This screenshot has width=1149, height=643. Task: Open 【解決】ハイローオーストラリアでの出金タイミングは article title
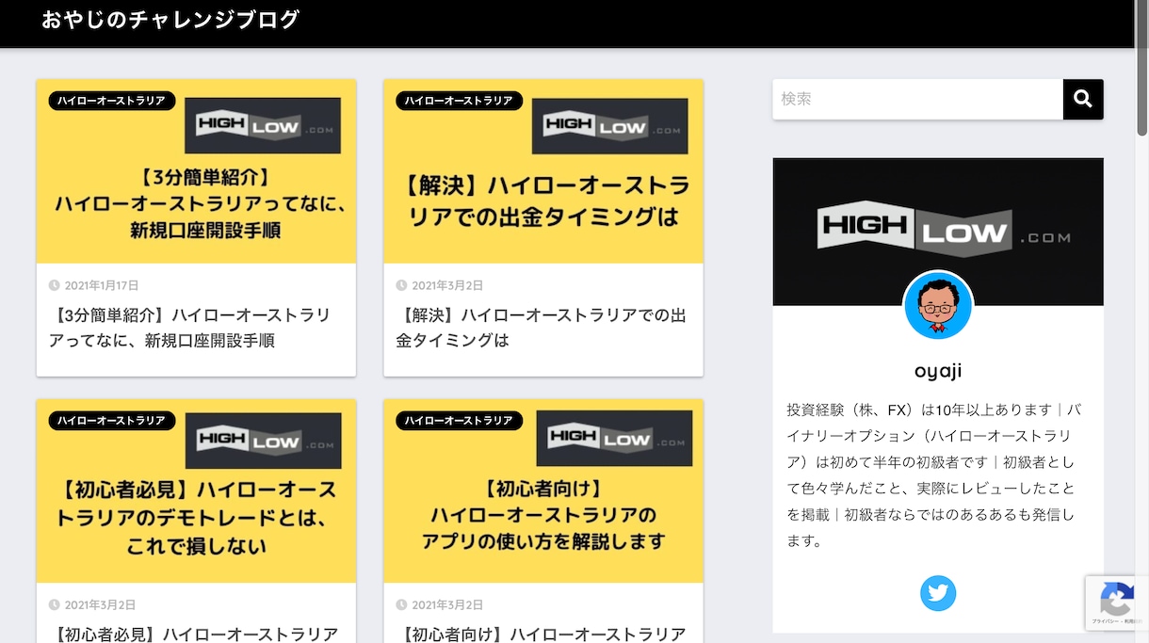pos(541,328)
